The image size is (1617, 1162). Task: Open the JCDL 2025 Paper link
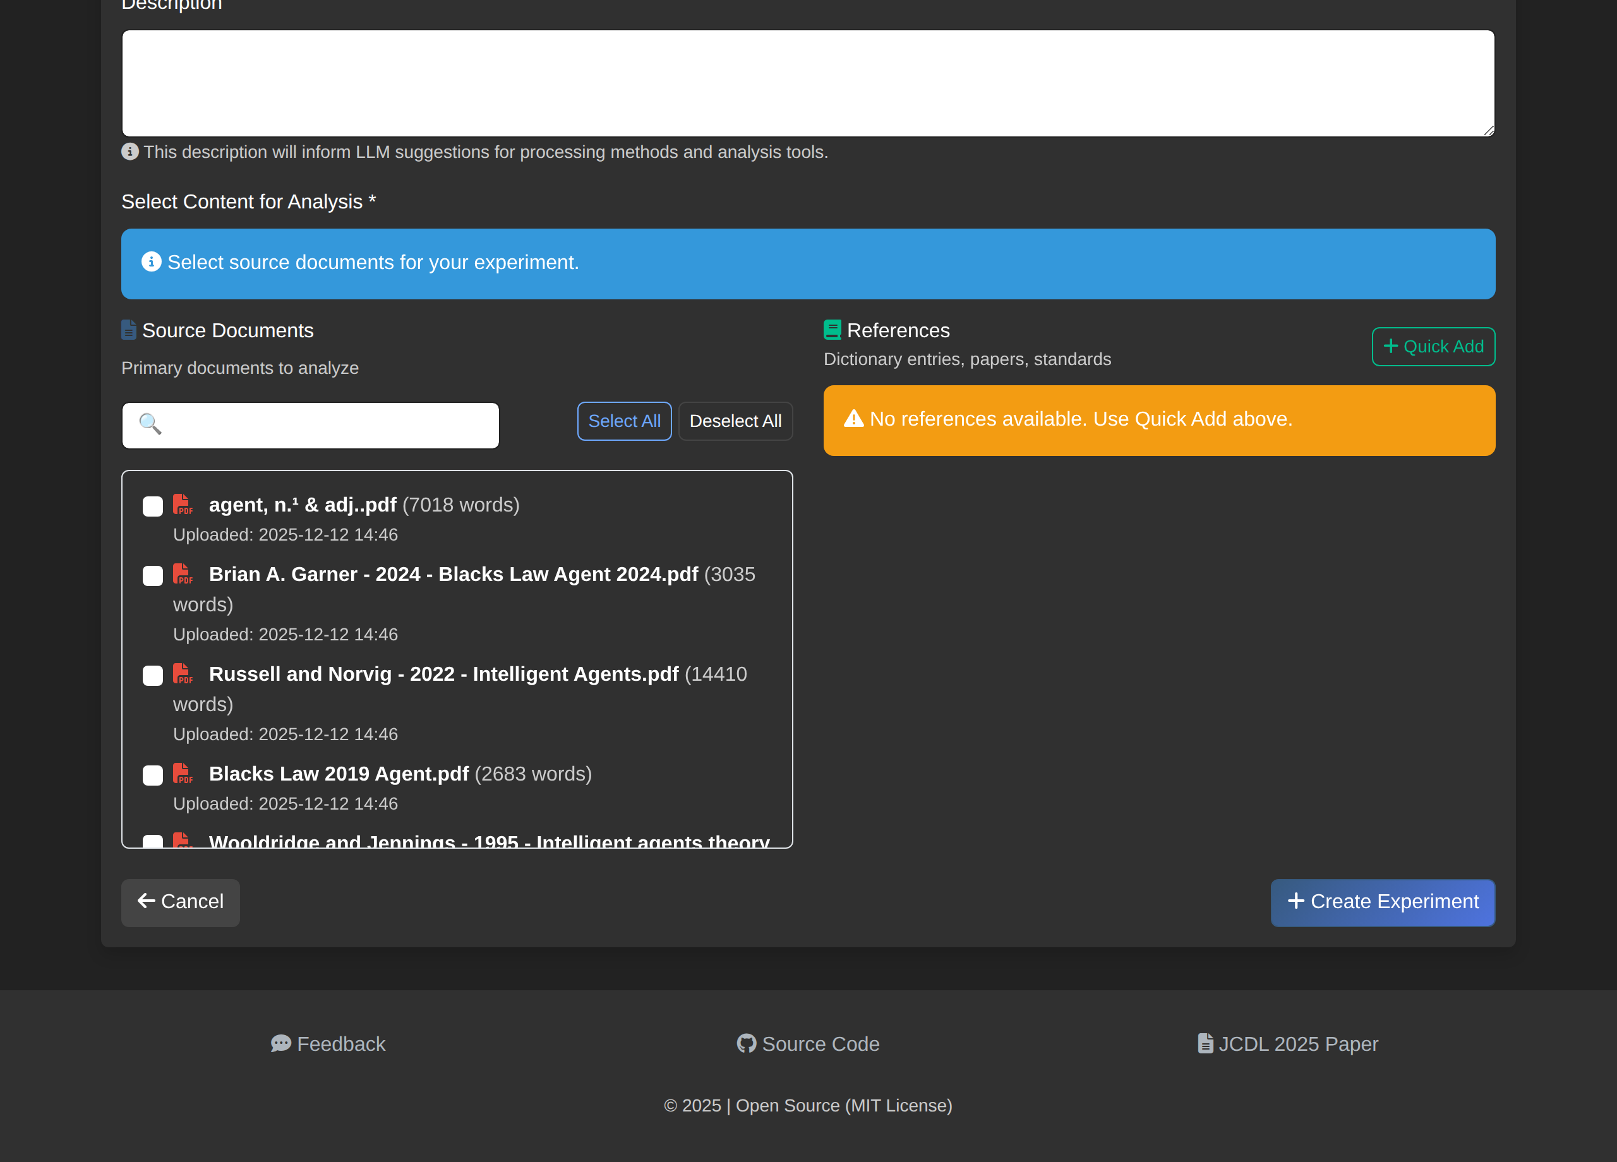coord(1288,1044)
